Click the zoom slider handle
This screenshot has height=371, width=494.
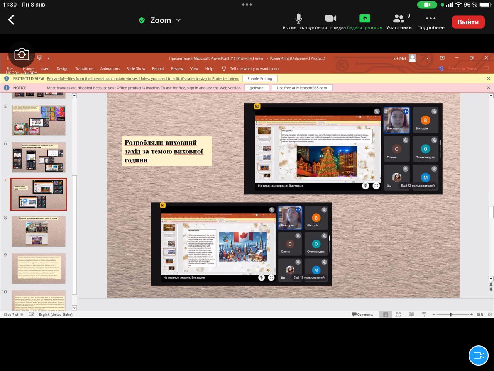click(x=450, y=315)
